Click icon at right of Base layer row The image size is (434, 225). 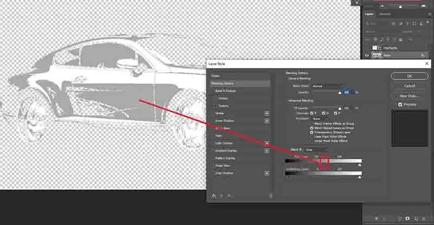coord(423,55)
